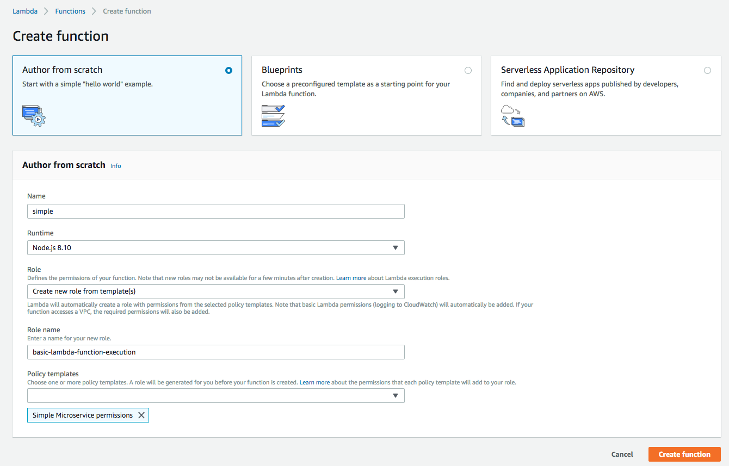This screenshot has width=729, height=466.
Task: Navigate to Functions in the breadcrumb
Action: tap(70, 11)
